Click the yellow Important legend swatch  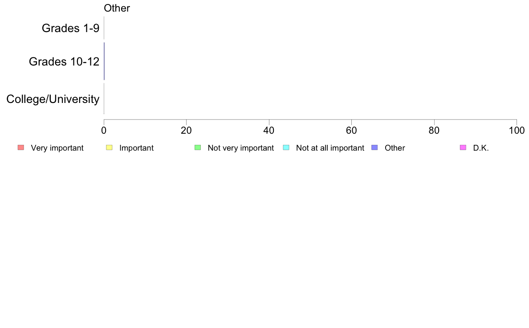point(109,148)
